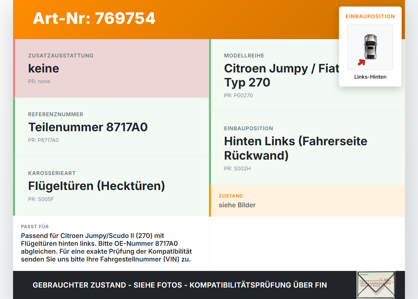Click the 'Passend für Citroen Jumpy/Scudo II' paragraph

point(106,247)
